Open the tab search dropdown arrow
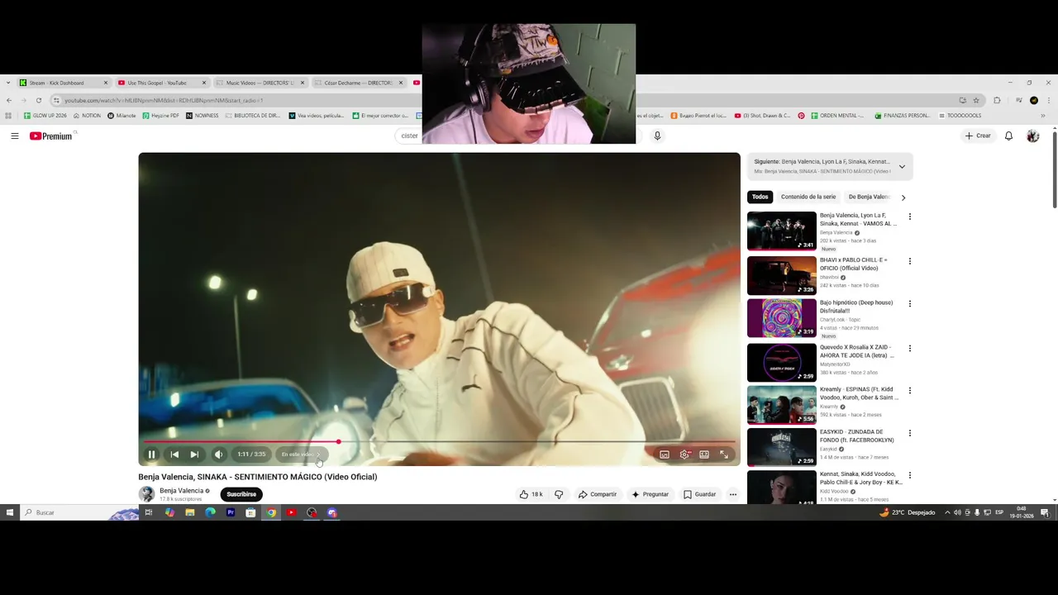 8,83
